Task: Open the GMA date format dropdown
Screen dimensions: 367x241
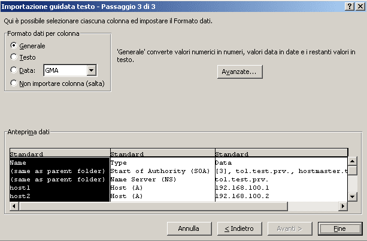Action: pos(91,70)
